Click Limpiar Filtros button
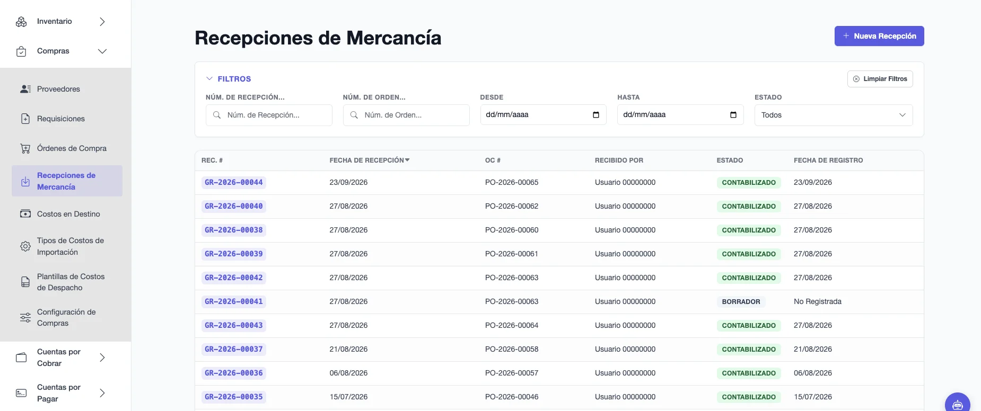 pyautogui.click(x=880, y=79)
